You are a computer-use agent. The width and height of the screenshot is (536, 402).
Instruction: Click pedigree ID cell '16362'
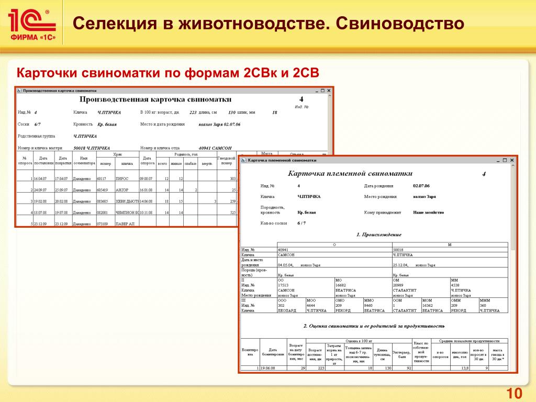tap(428, 306)
